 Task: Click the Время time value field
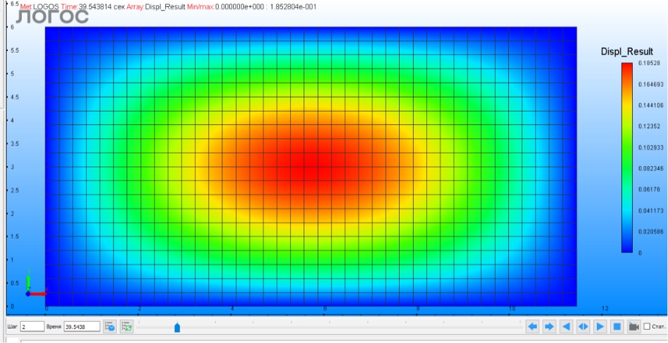(x=81, y=327)
